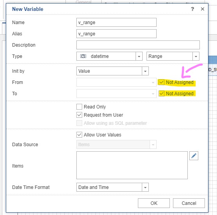217x215 pixels.
Task: Open the help question mark icon
Action: click(x=192, y=9)
